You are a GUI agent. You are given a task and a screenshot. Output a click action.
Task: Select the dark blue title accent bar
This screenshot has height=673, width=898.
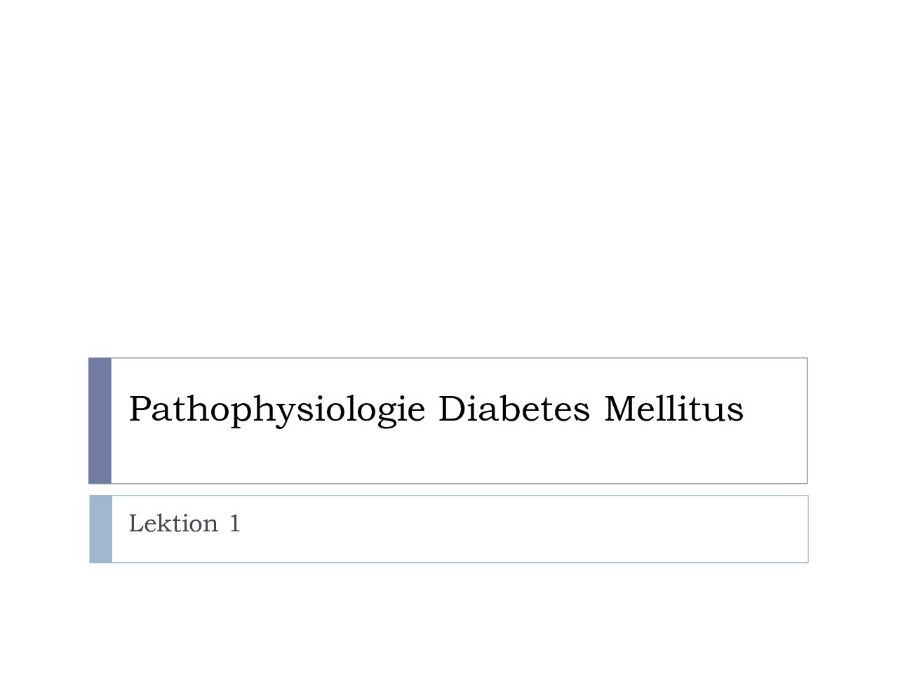click(x=100, y=421)
